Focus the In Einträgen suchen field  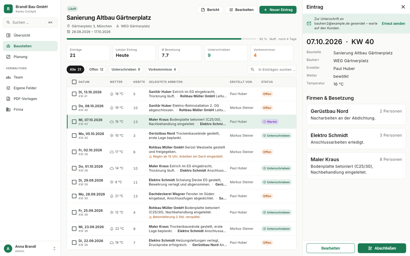(x=272, y=70)
